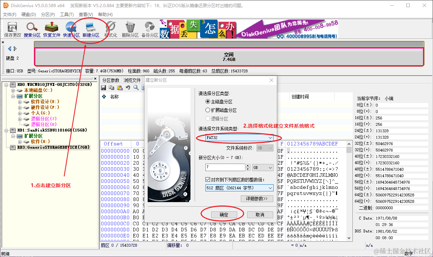The width and height of the screenshot is (433, 257).
Task: Open the GB size unit dropdown
Action: coord(263,168)
